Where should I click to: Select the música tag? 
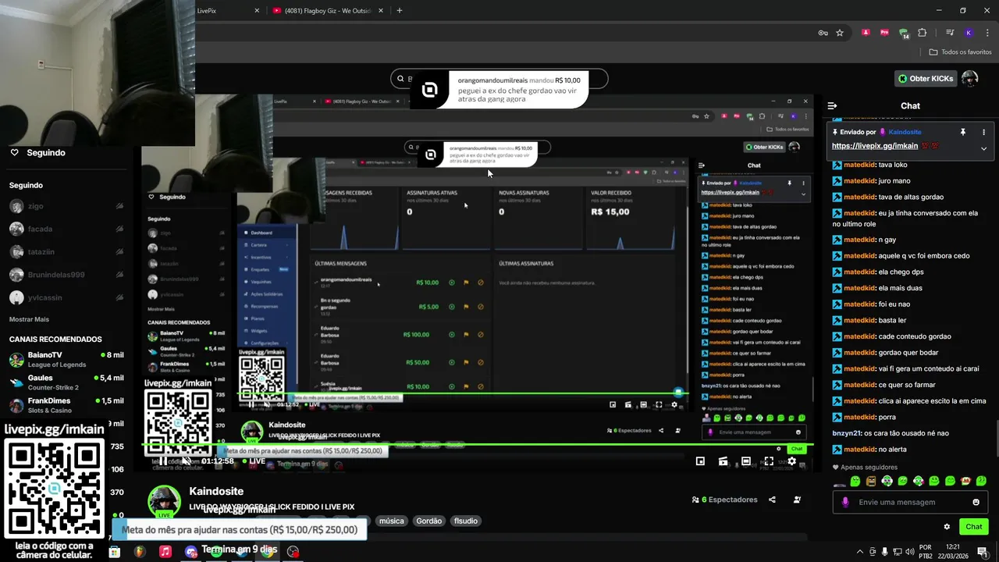point(391,521)
